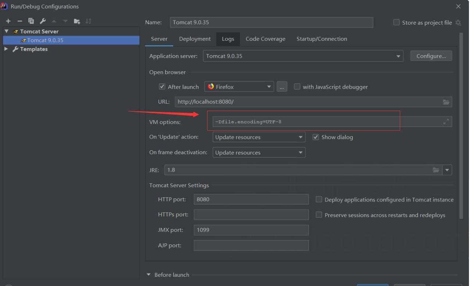The height and width of the screenshot is (286, 470).
Task: Close the Run/Debug Configurations dialog
Action: tap(458, 6)
